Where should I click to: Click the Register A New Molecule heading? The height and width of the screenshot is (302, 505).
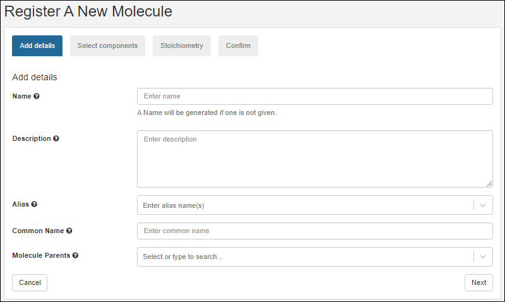tap(88, 11)
